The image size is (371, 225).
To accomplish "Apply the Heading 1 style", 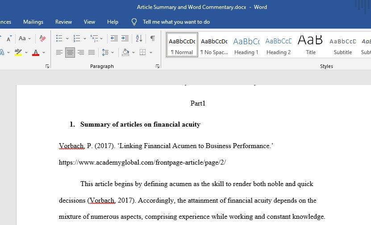I will click(x=246, y=45).
